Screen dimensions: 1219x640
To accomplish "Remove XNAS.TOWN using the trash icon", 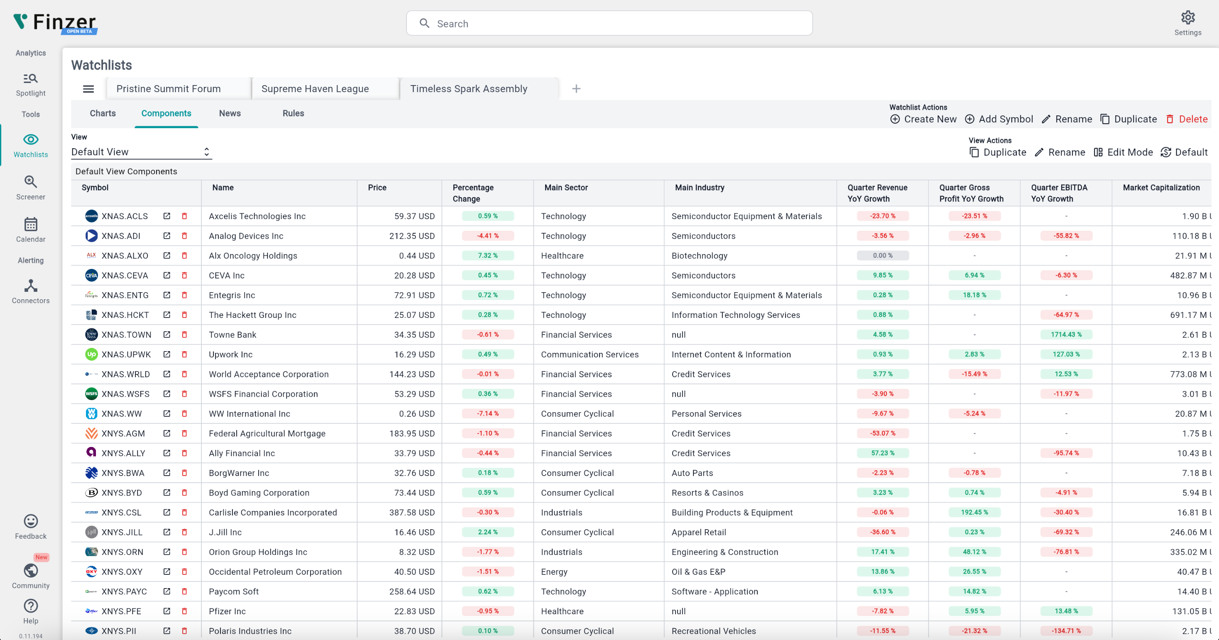I will tap(185, 335).
